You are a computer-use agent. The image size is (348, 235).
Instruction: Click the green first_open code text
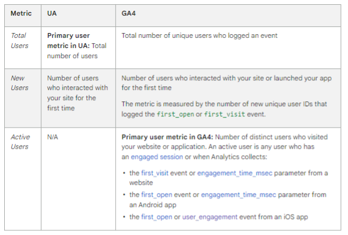point(175,114)
